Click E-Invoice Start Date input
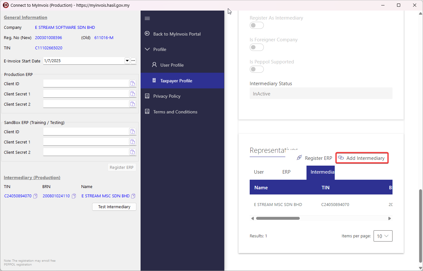The height and width of the screenshot is (271, 423). [84, 61]
